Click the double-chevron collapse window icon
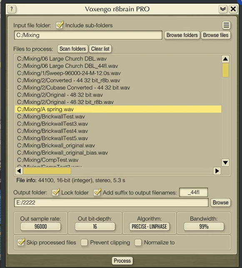 click(x=223, y=9)
